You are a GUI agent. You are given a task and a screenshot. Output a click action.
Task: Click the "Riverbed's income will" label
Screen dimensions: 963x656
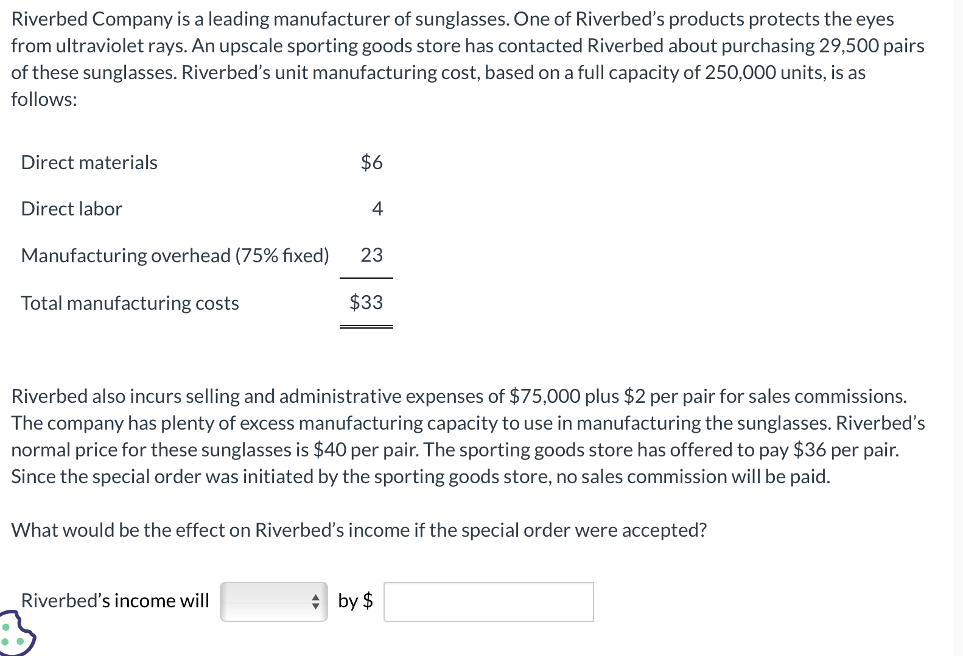point(115,601)
